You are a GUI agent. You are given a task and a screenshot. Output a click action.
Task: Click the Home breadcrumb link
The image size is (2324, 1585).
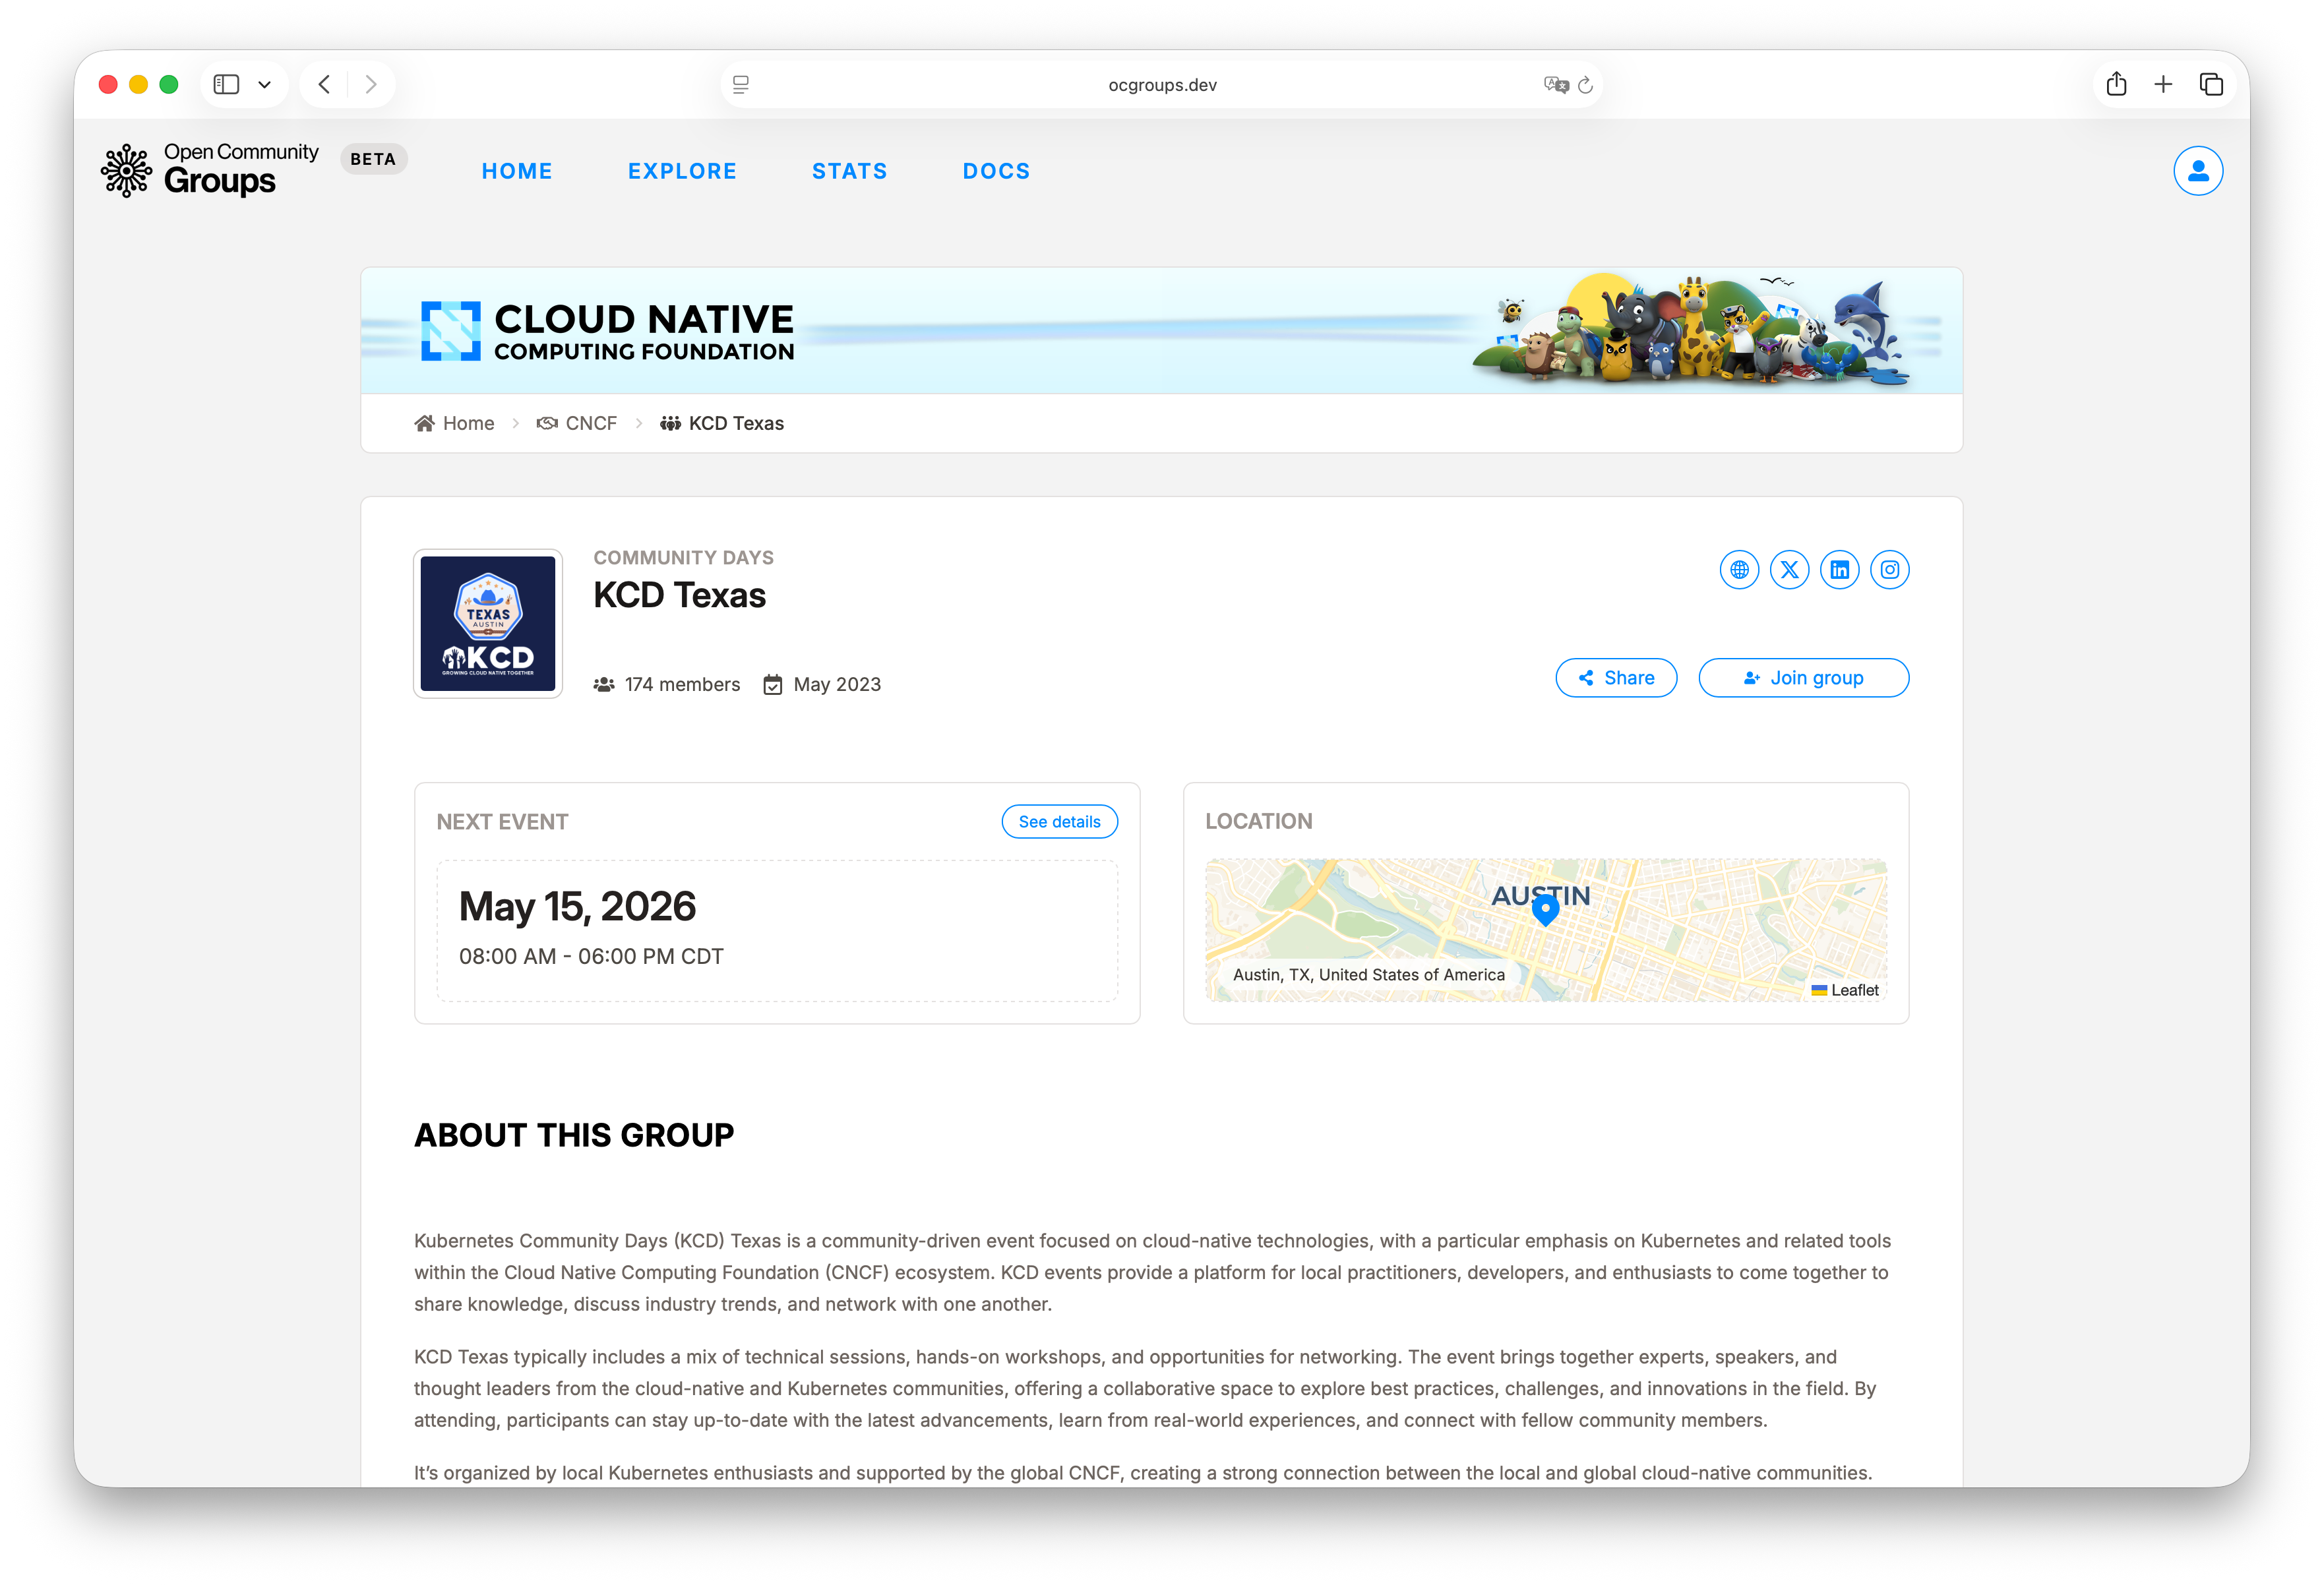pos(455,423)
